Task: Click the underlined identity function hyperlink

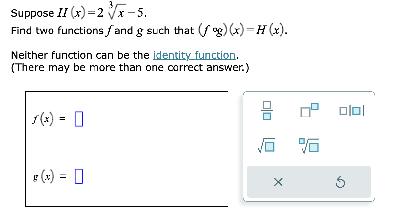Action: [x=194, y=55]
